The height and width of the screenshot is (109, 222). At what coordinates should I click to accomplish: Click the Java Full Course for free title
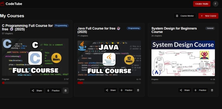pos(99,30)
